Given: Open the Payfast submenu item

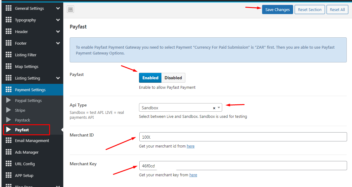Looking at the screenshot, I should pos(22,130).
